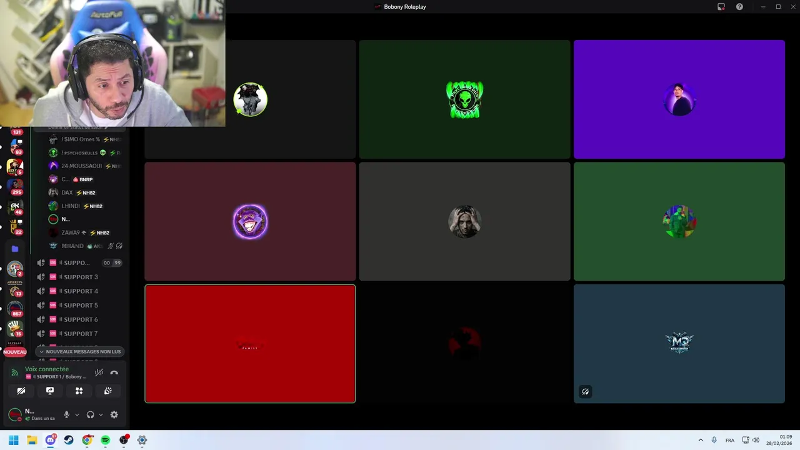
Task: Open the taskbar volume control
Action: click(756, 440)
